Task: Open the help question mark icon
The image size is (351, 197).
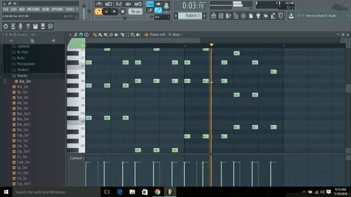Action: [28, 26]
